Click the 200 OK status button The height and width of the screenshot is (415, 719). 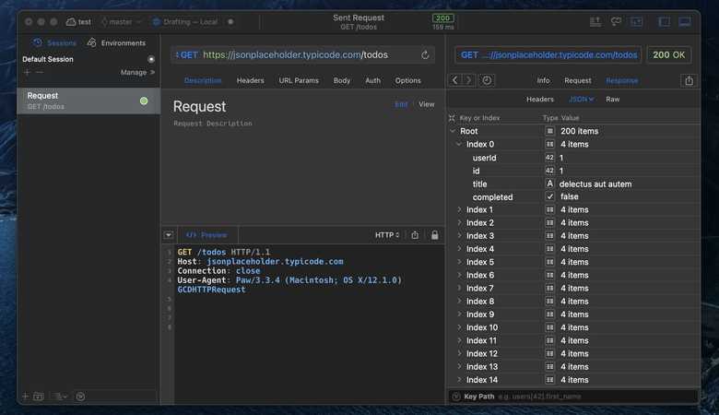click(x=668, y=55)
